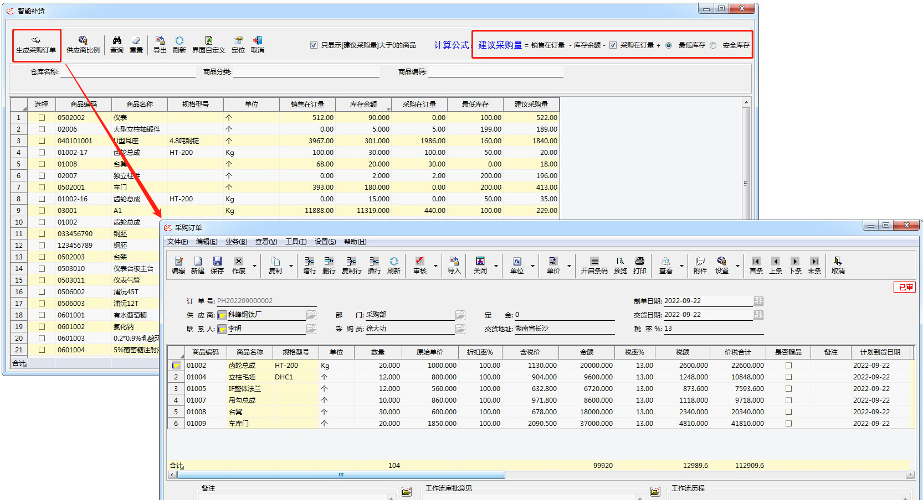Tick the checkbox for product 040101001

[42, 141]
